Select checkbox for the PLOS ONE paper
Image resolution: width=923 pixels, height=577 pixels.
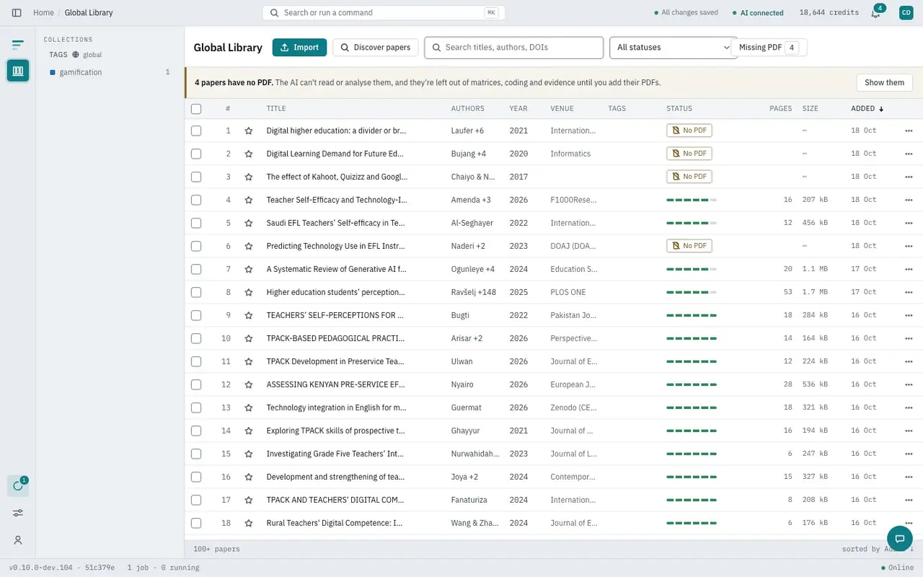point(196,292)
